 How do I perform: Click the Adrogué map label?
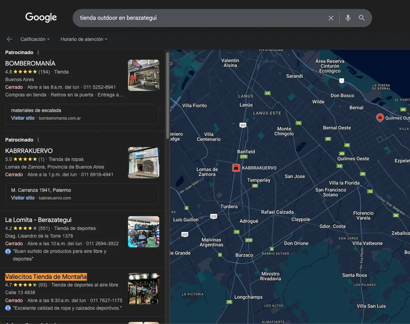tap(249, 221)
